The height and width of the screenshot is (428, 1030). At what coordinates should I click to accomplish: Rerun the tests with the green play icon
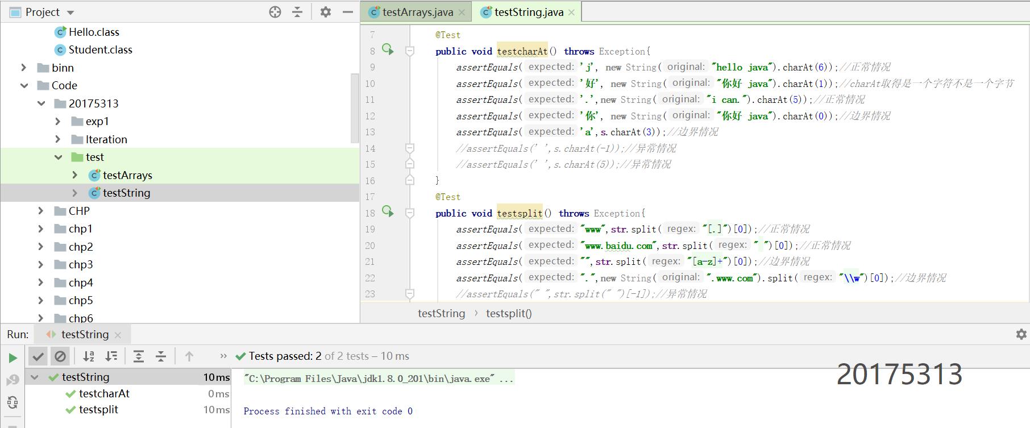(13, 358)
